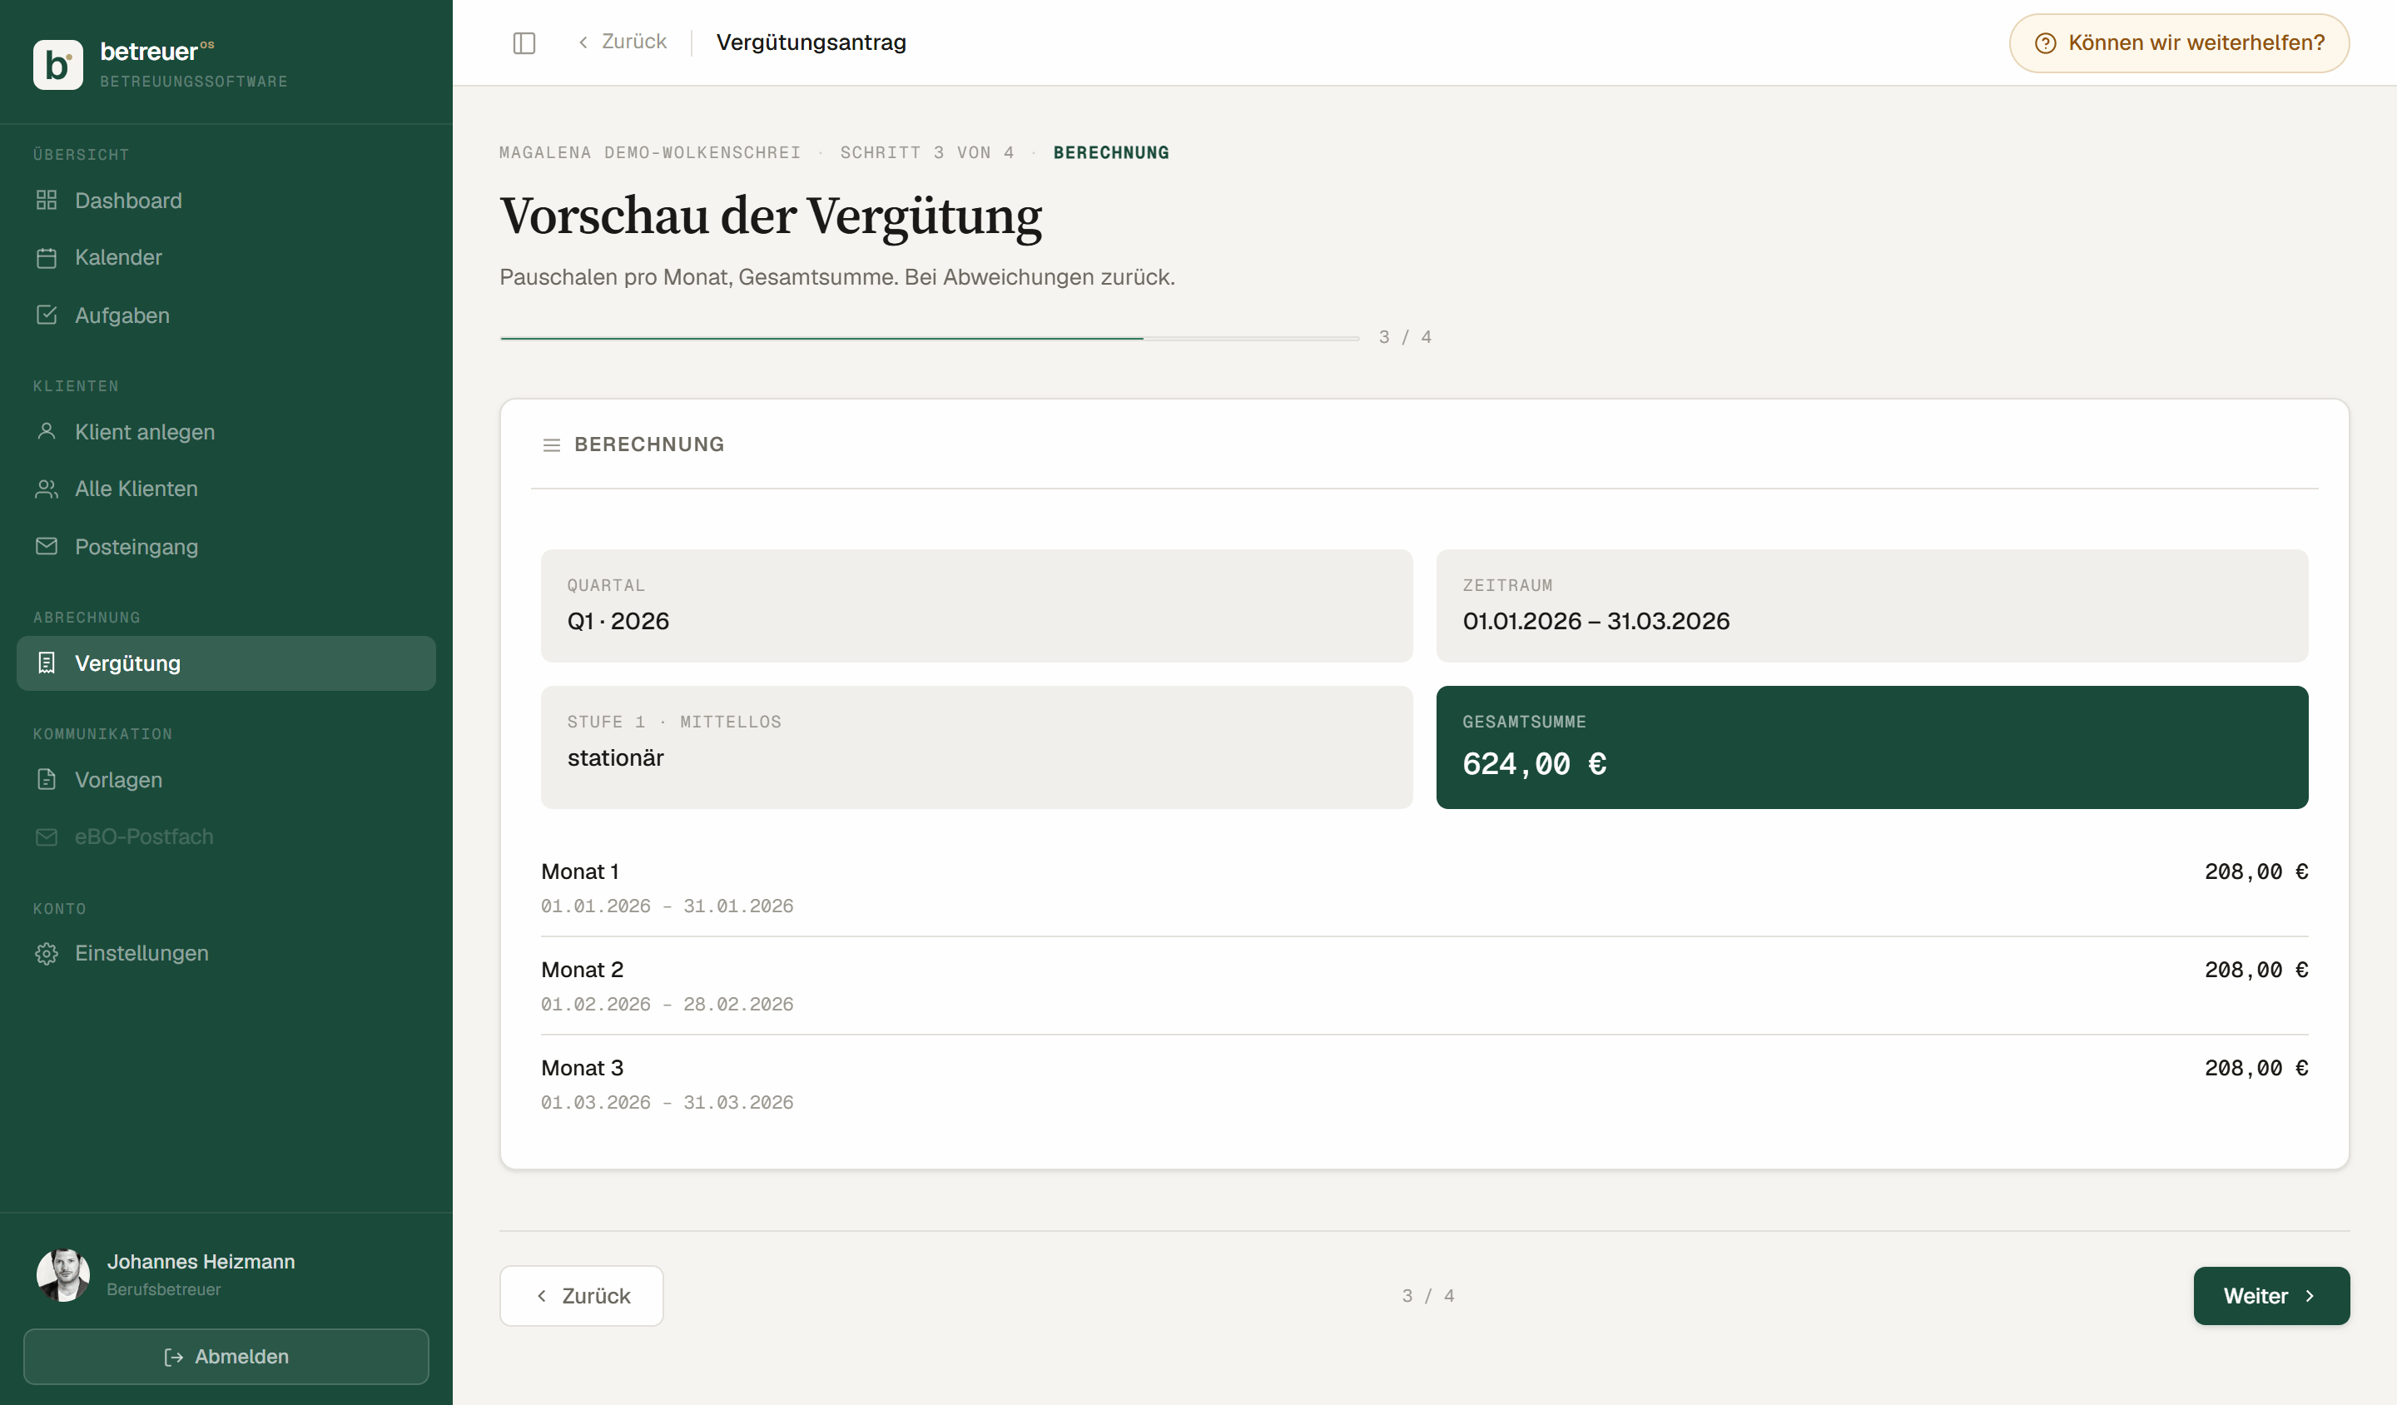Click the Zurück link in top bar
2397x1405 pixels.
(622, 42)
